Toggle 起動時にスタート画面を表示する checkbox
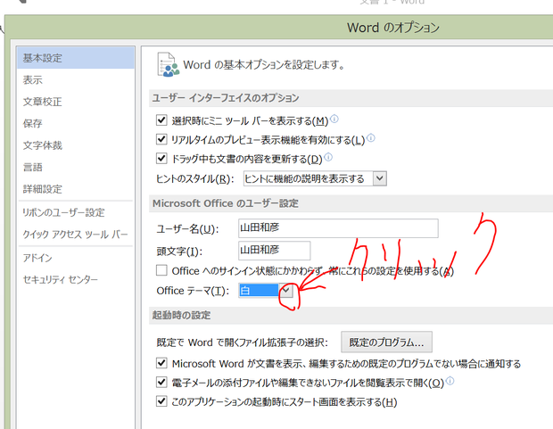 tap(161, 401)
